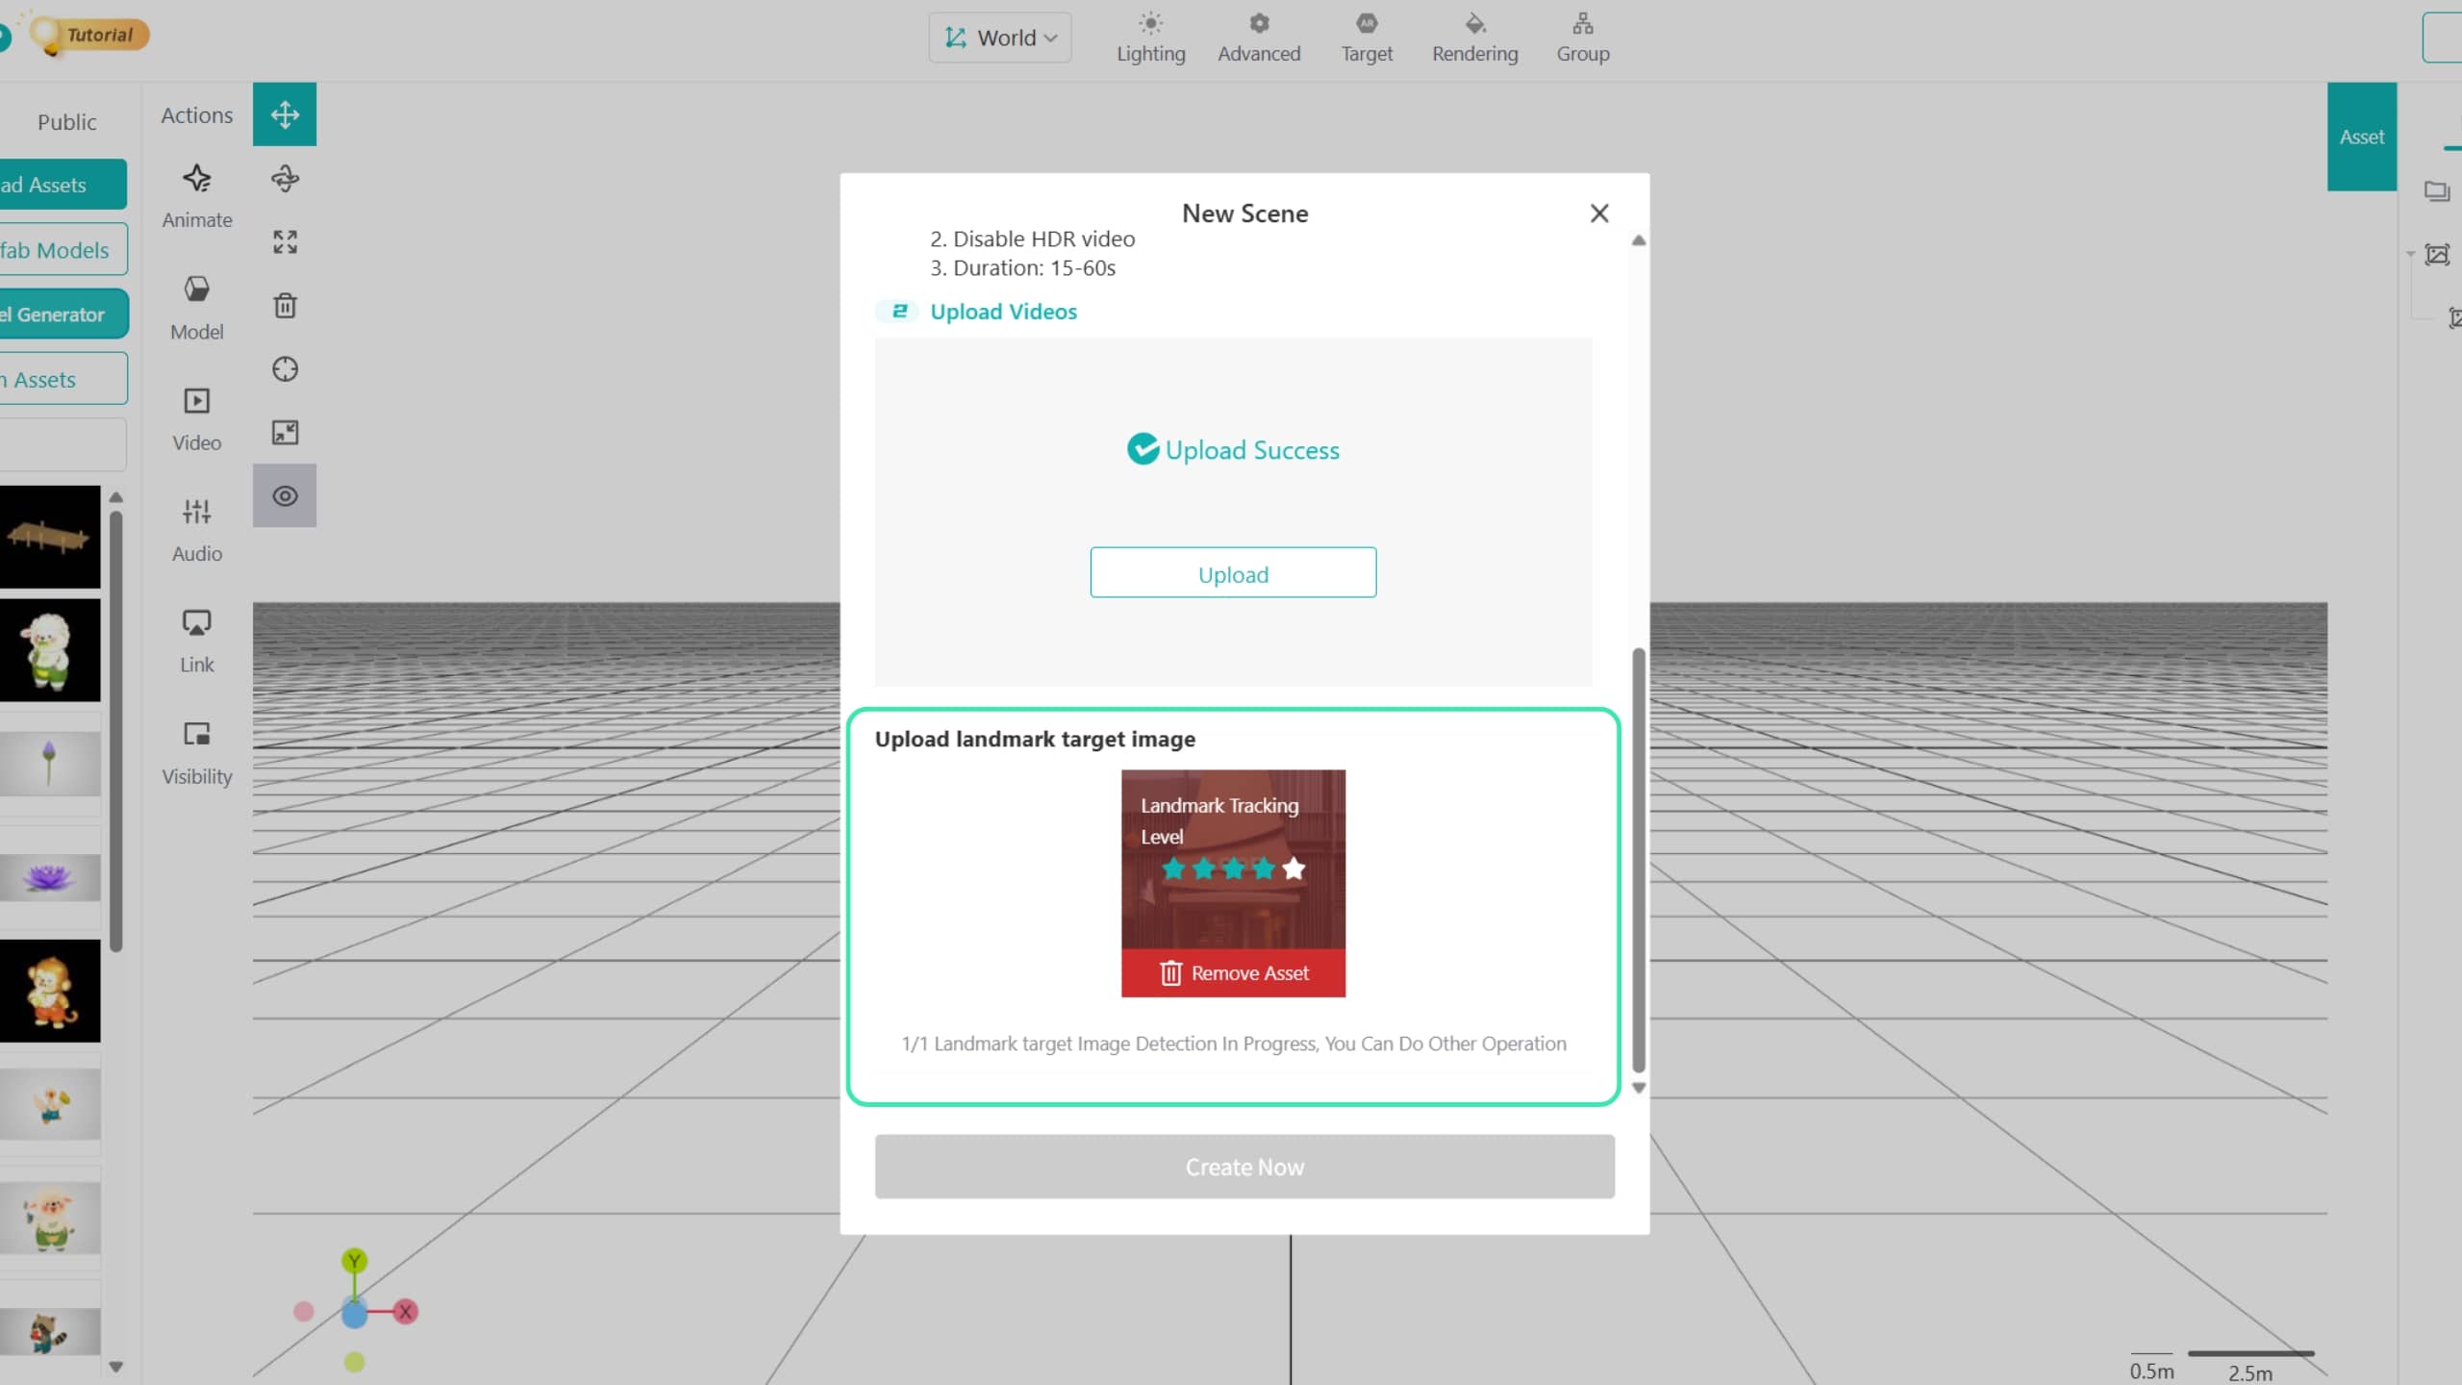Click dialog scrollbar down arrow

1639,1089
